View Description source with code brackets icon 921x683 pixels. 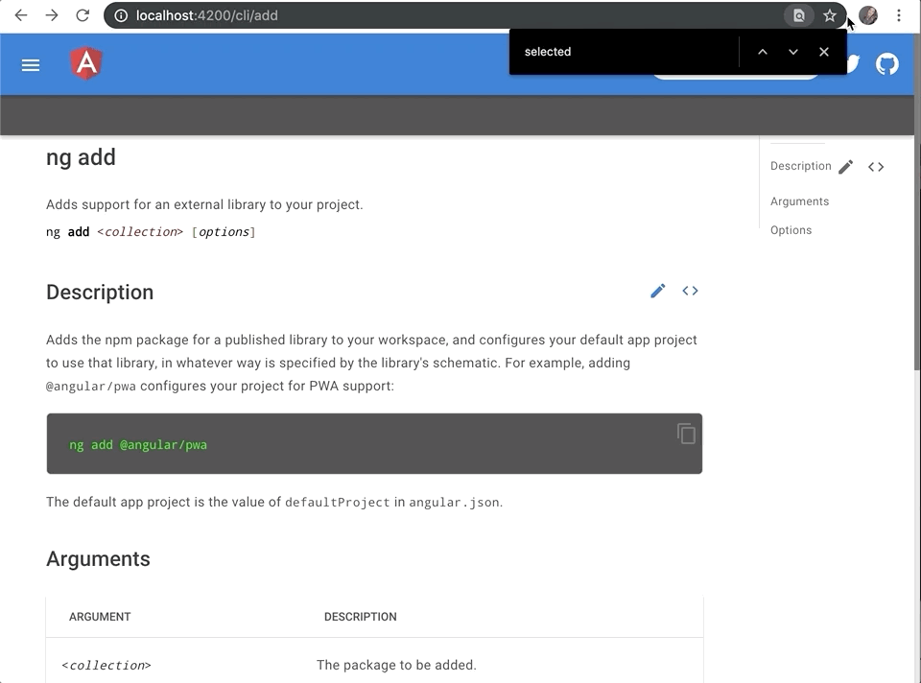point(690,291)
